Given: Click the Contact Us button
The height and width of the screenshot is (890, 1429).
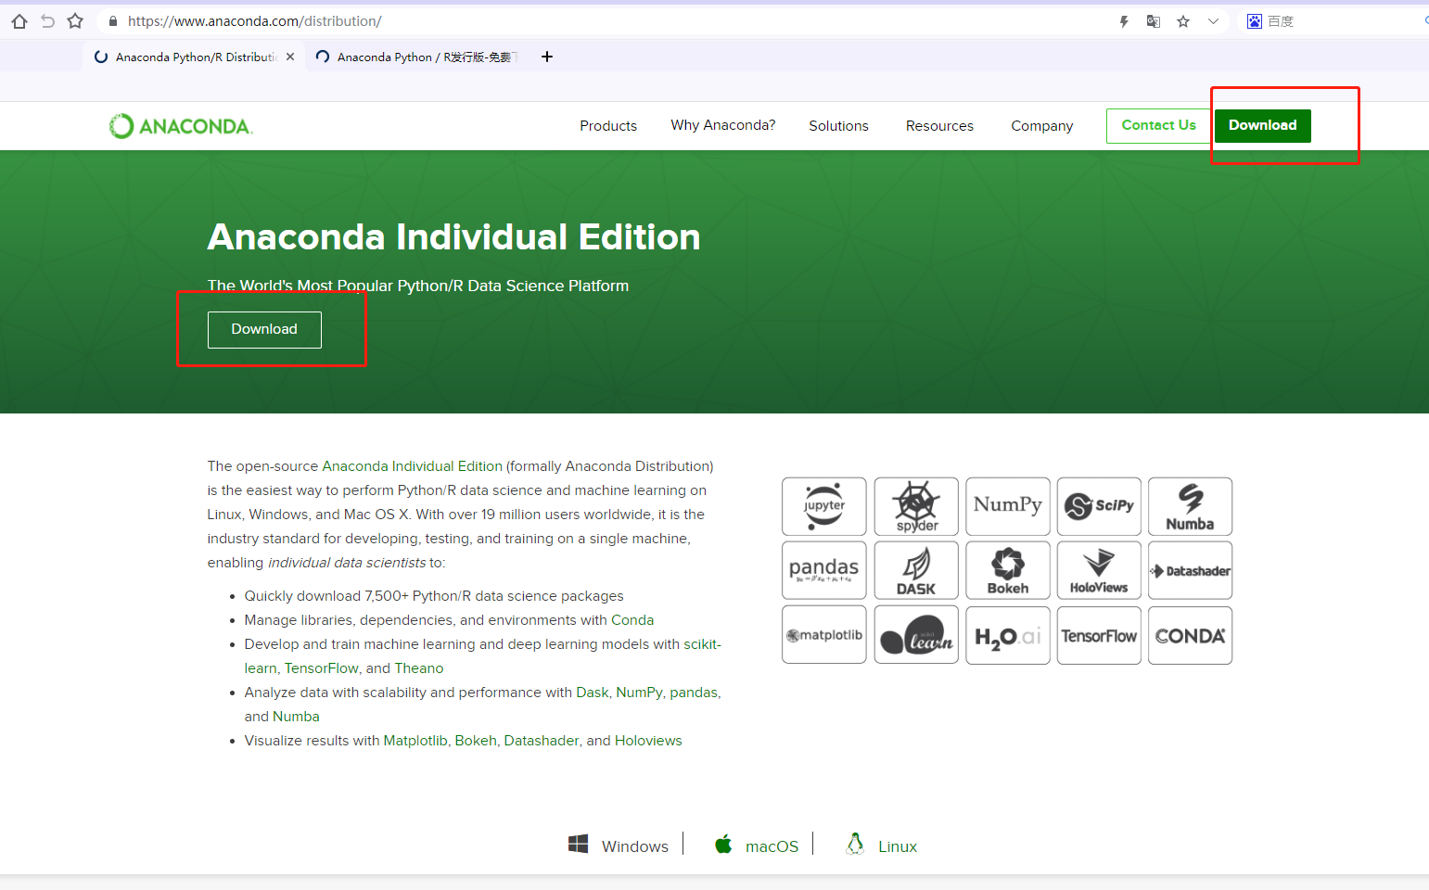Looking at the screenshot, I should (1159, 126).
